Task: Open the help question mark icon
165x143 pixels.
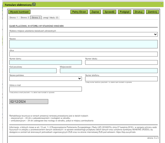Action: click(x=34, y=5)
